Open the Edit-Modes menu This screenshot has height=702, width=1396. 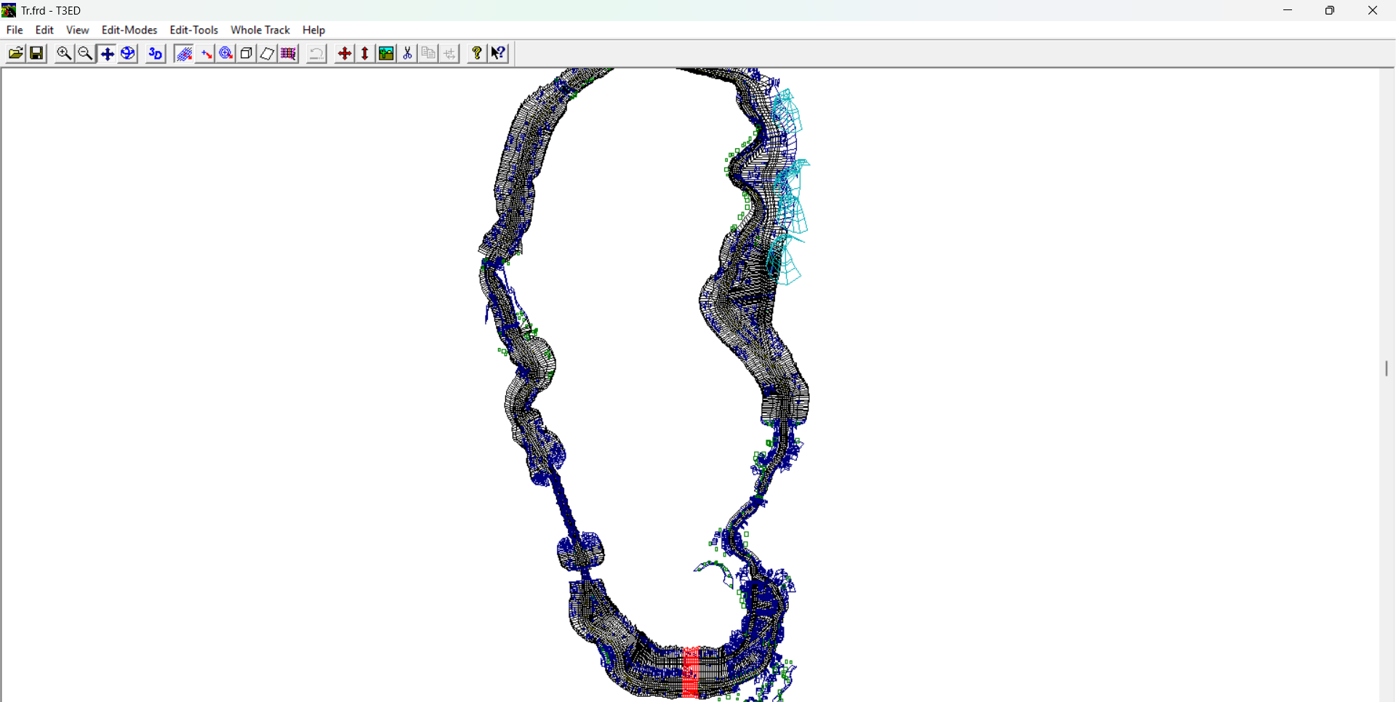(129, 30)
